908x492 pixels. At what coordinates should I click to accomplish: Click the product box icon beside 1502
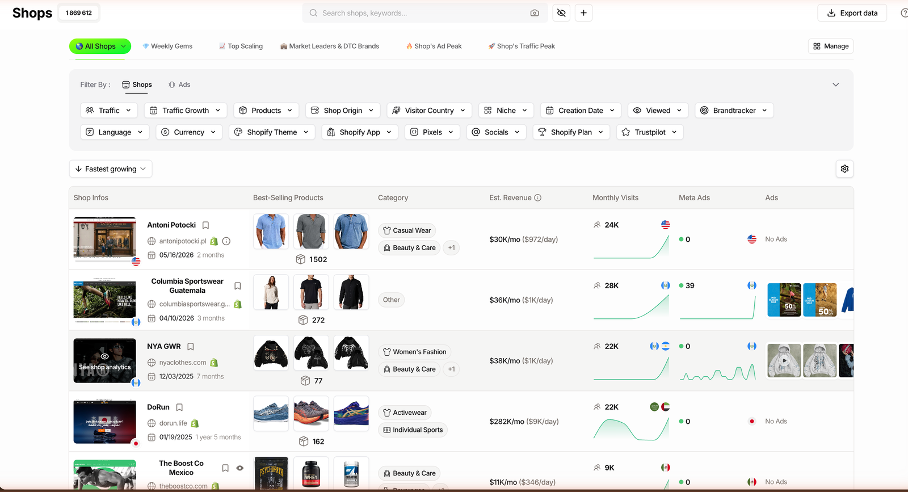tap(301, 259)
